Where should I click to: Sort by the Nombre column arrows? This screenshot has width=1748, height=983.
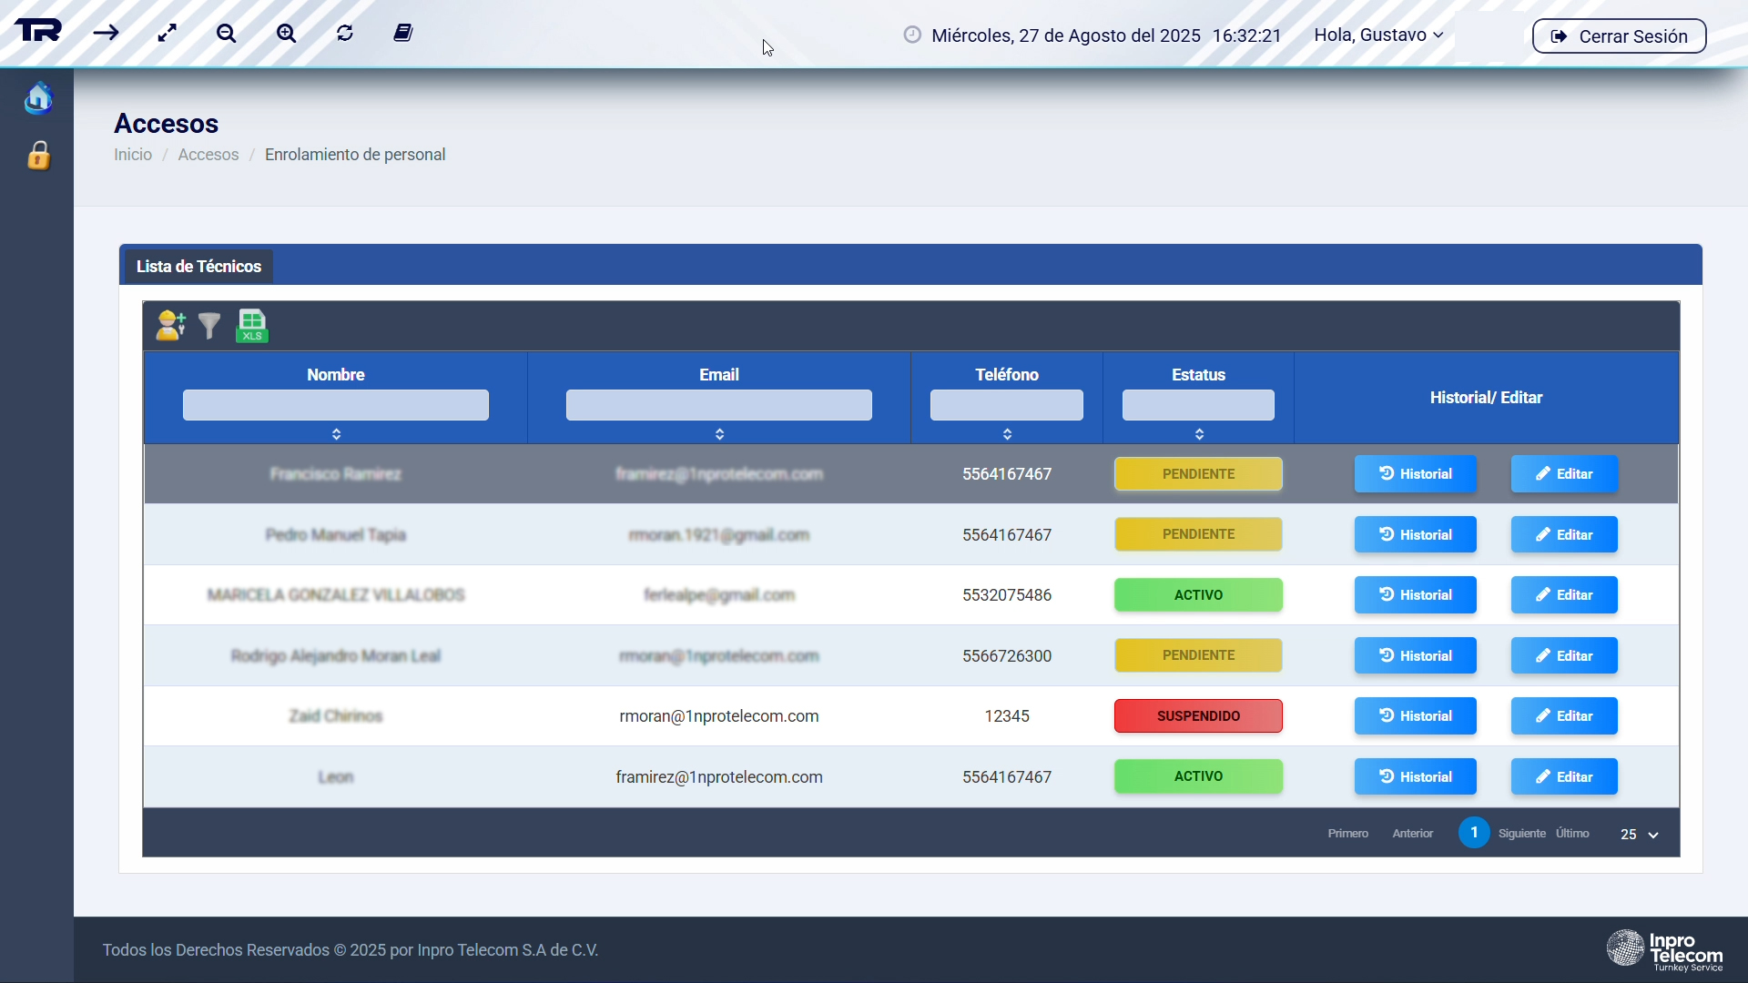[336, 434]
